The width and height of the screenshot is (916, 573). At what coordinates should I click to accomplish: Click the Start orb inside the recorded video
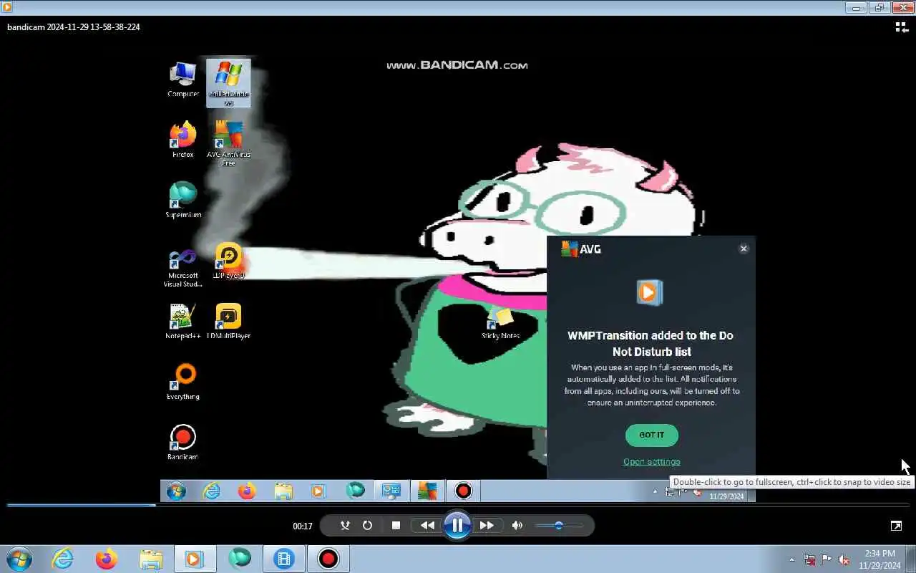click(x=176, y=491)
